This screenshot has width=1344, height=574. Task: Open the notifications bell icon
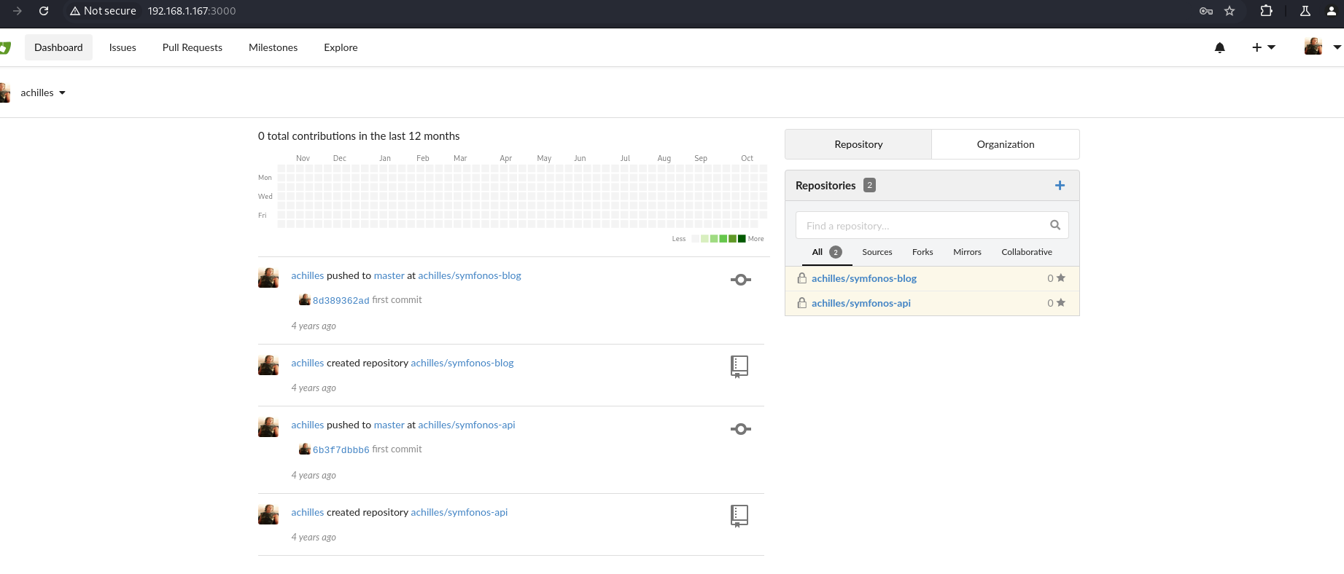1219,48
